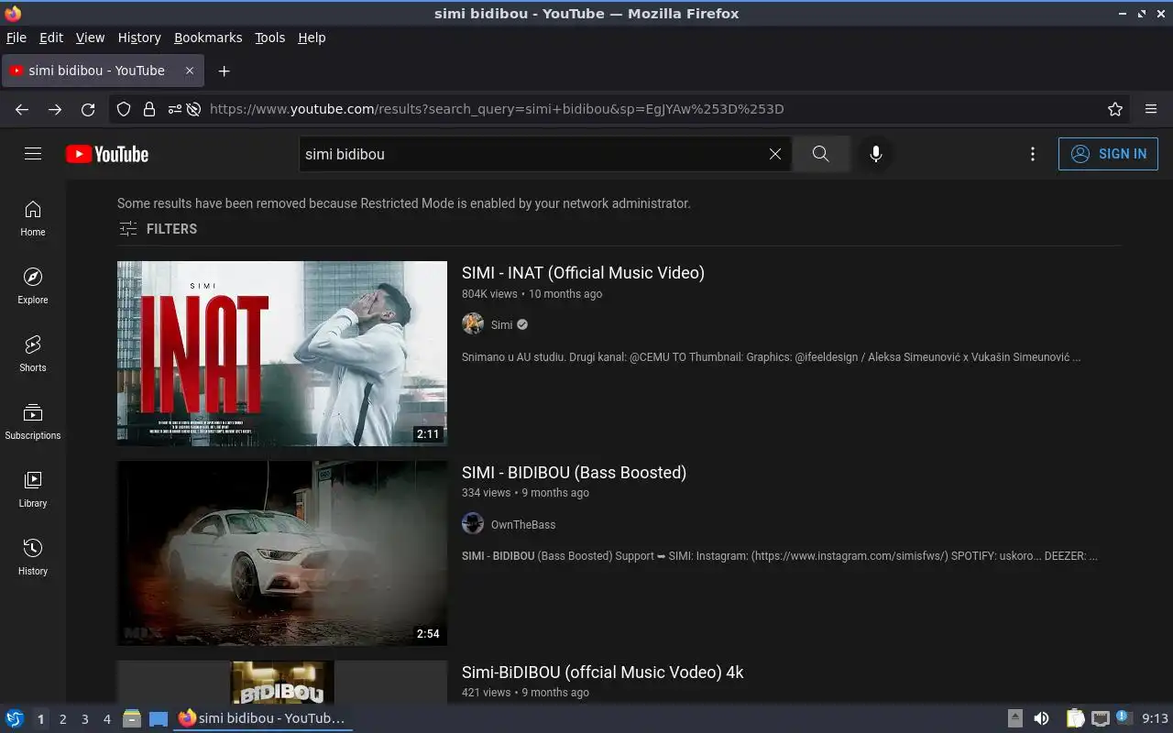The width and height of the screenshot is (1173, 733).
Task: Bookmark this page with the star
Action: point(1115,109)
